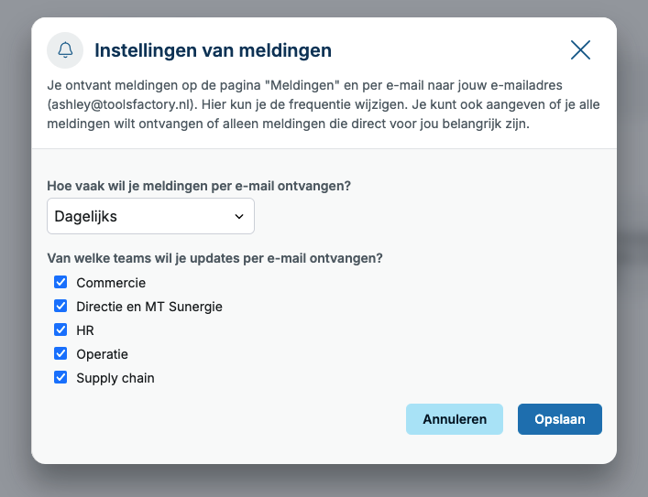Click the Supply chain label text

pyautogui.click(x=115, y=378)
